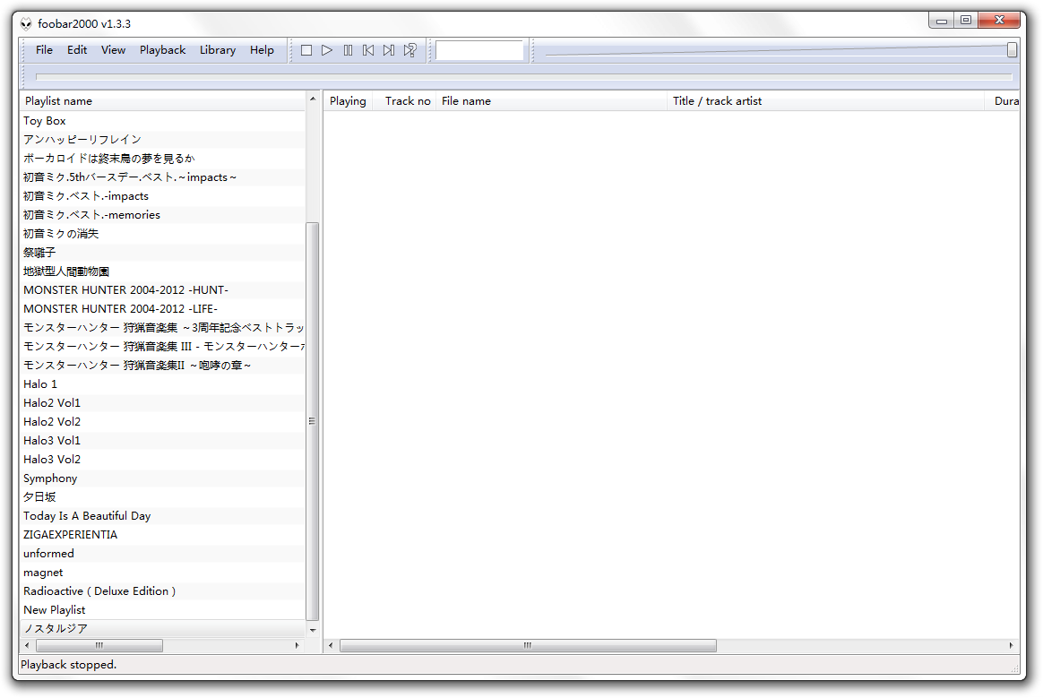Click the Next track button
1043x698 pixels.
click(389, 50)
